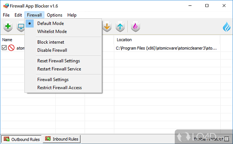
Task: Switch to the Inbound Rules tab
Action: (x=61, y=139)
